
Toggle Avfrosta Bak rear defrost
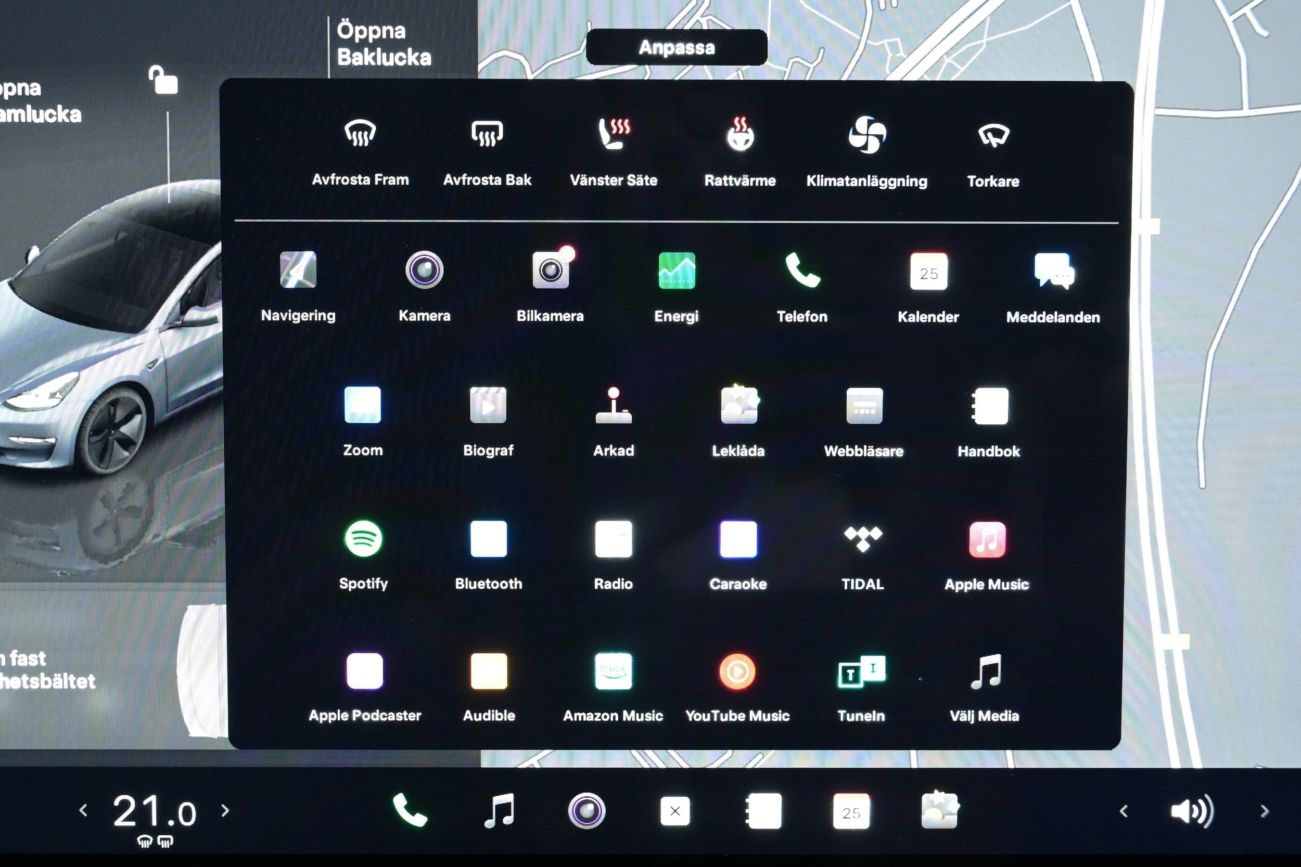tap(487, 152)
